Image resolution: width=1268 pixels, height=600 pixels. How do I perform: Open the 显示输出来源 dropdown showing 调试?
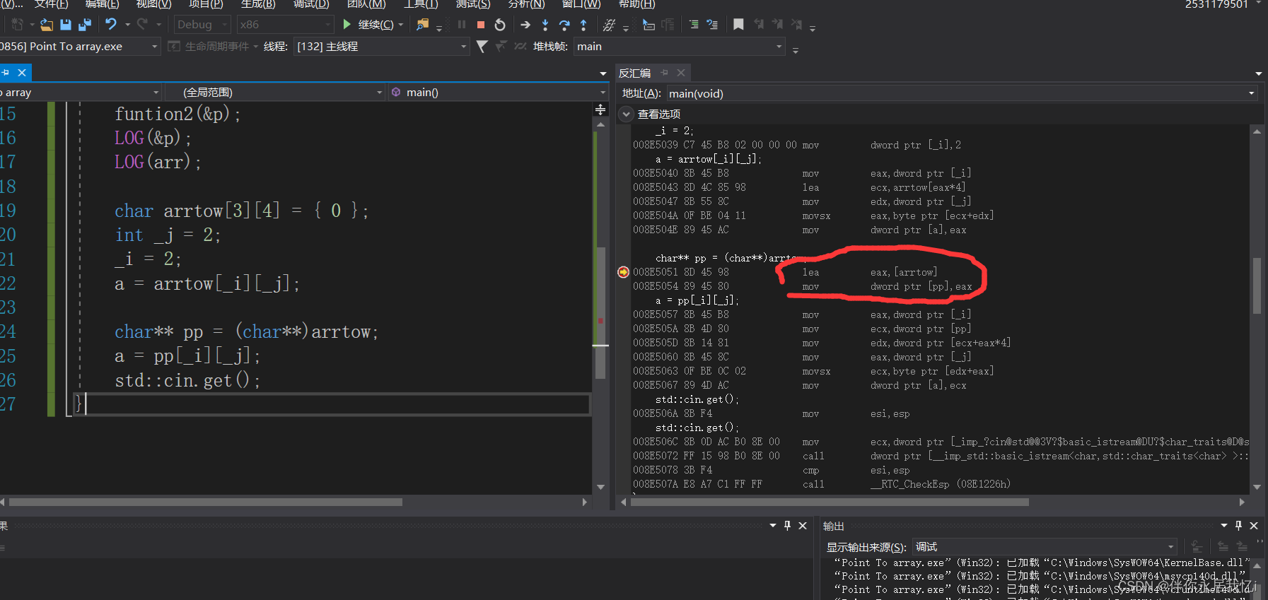(x=1044, y=547)
